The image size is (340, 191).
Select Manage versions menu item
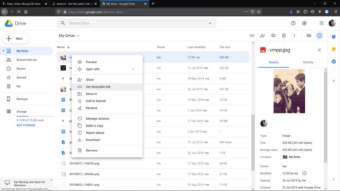[x=107, y=118]
